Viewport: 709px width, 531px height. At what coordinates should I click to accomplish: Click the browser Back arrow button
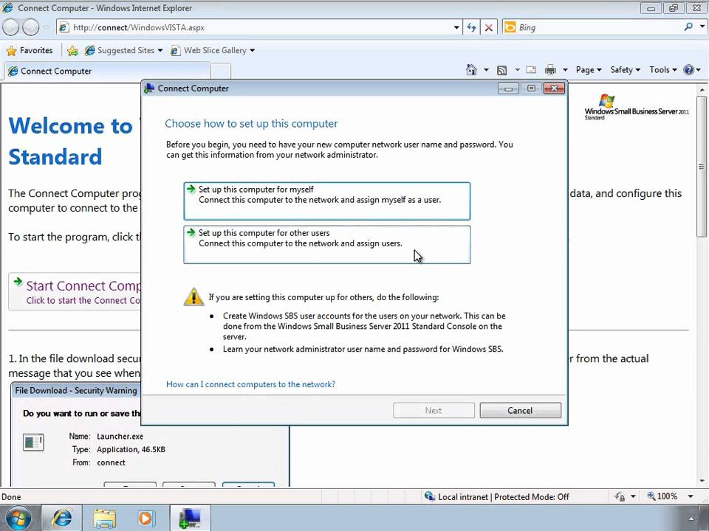[x=11, y=27]
